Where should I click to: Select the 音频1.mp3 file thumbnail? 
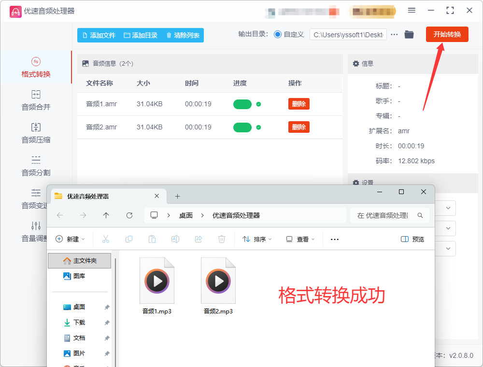(x=157, y=281)
